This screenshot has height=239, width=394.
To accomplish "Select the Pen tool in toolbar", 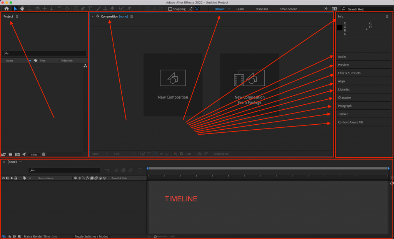I will click(83, 8).
